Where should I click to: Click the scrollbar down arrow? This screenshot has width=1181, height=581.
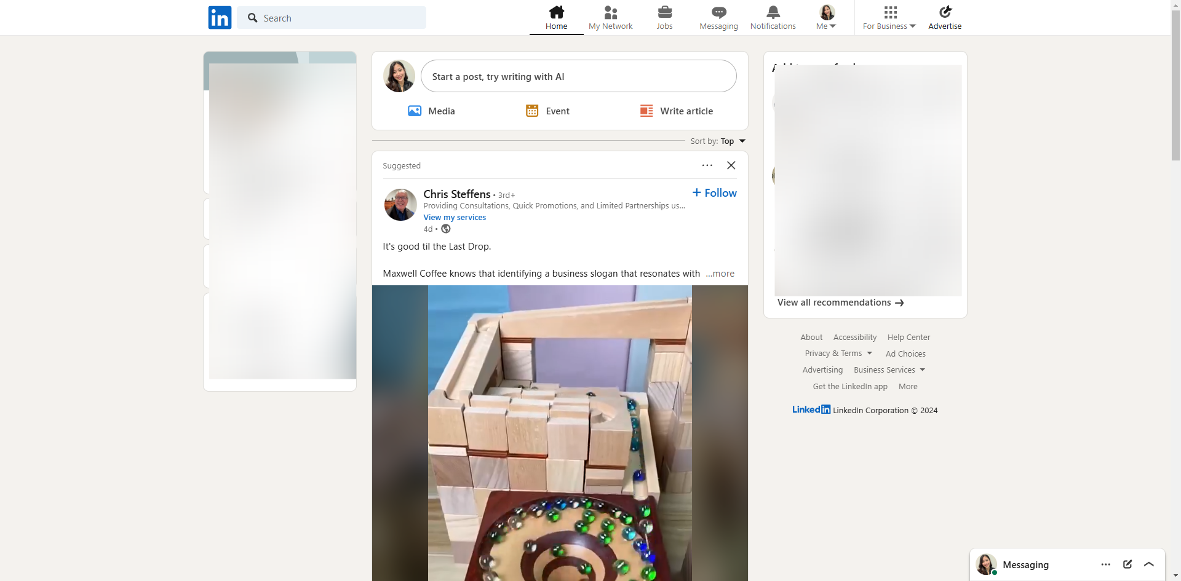[x=1175, y=576]
